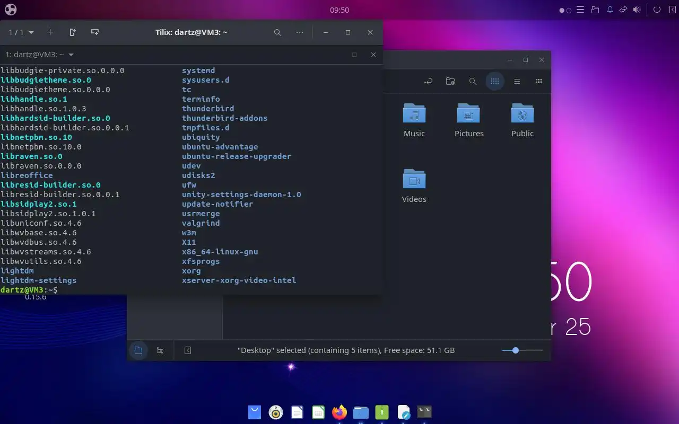Open the three-lines applet in top panel

(580, 10)
